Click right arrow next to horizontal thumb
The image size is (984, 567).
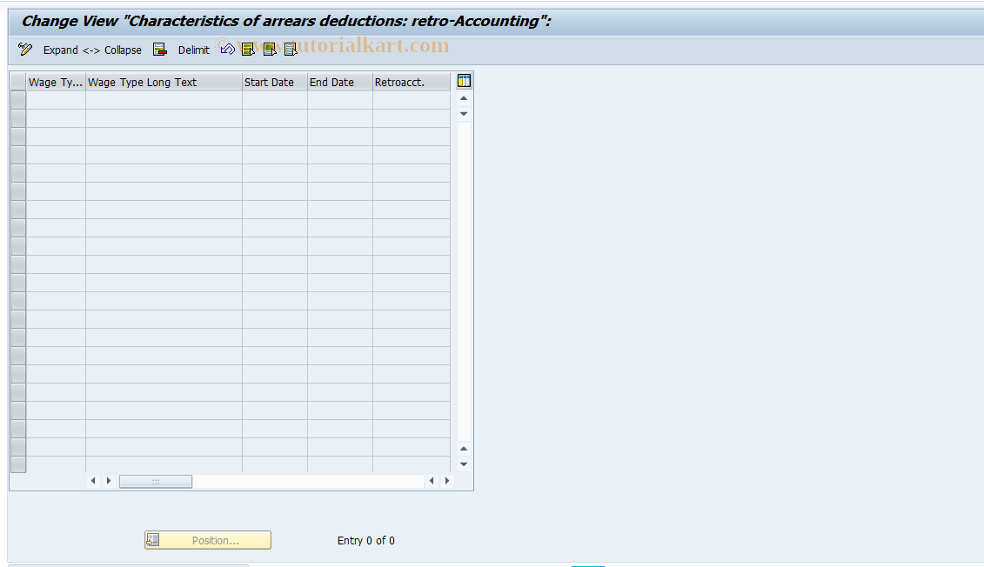[x=109, y=480]
